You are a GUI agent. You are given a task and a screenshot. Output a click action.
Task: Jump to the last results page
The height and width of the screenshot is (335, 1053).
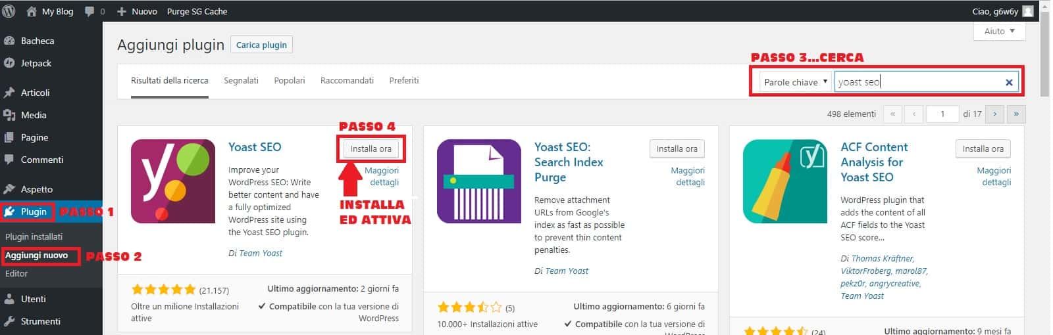pyautogui.click(x=1016, y=114)
